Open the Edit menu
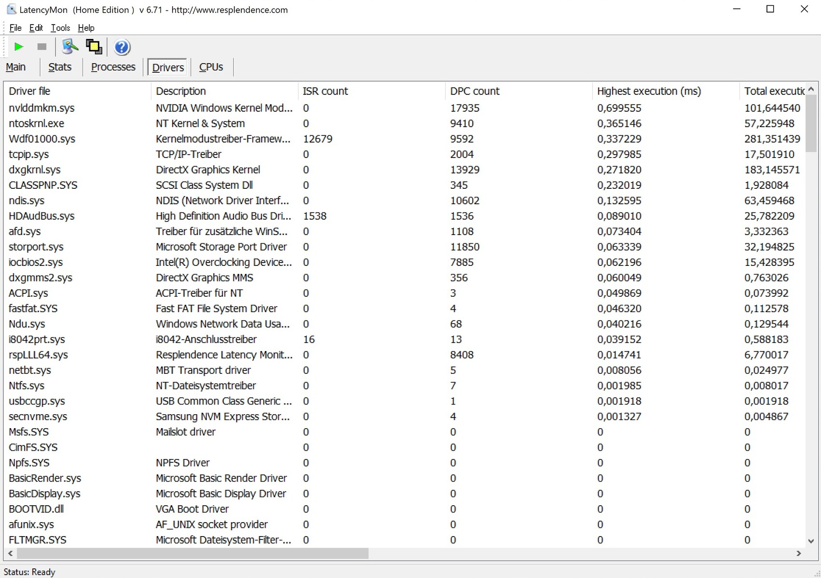 (x=36, y=28)
